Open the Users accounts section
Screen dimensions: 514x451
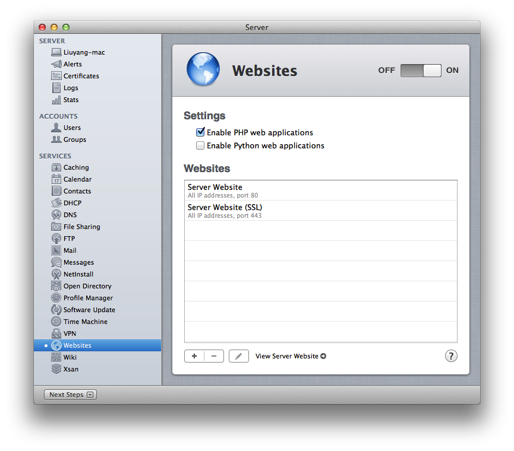pyautogui.click(x=72, y=128)
